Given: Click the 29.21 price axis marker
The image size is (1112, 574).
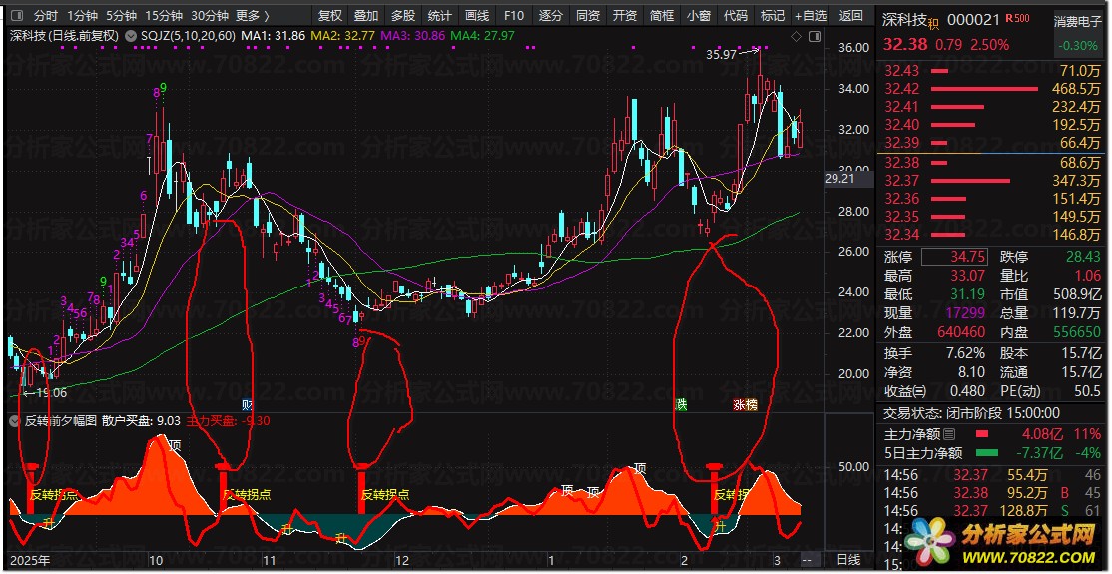Looking at the screenshot, I should 839,180.
